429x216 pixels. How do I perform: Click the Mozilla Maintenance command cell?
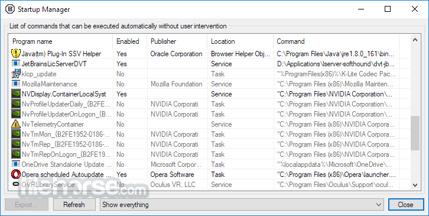pos(335,84)
